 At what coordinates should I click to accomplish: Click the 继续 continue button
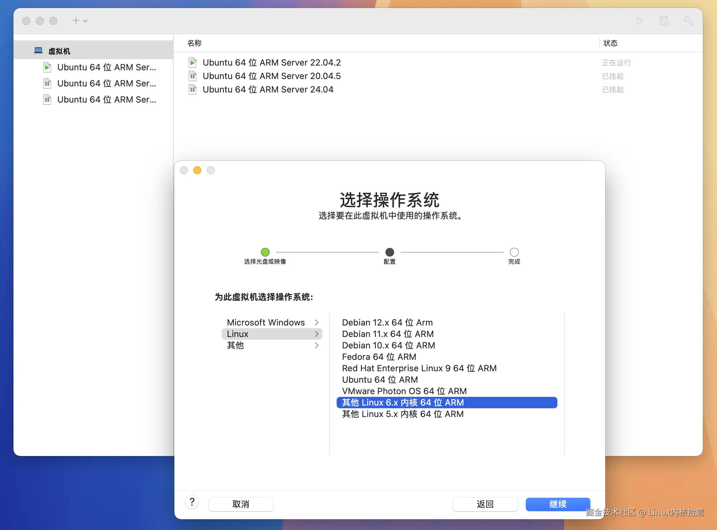pos(558,504)
